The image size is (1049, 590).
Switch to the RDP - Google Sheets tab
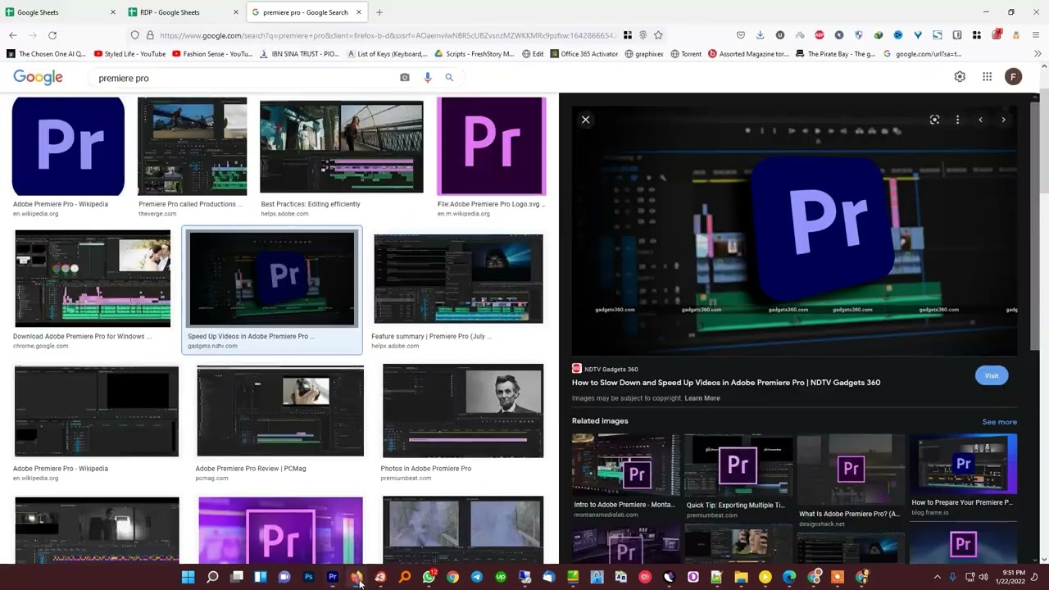coord(184,12)
